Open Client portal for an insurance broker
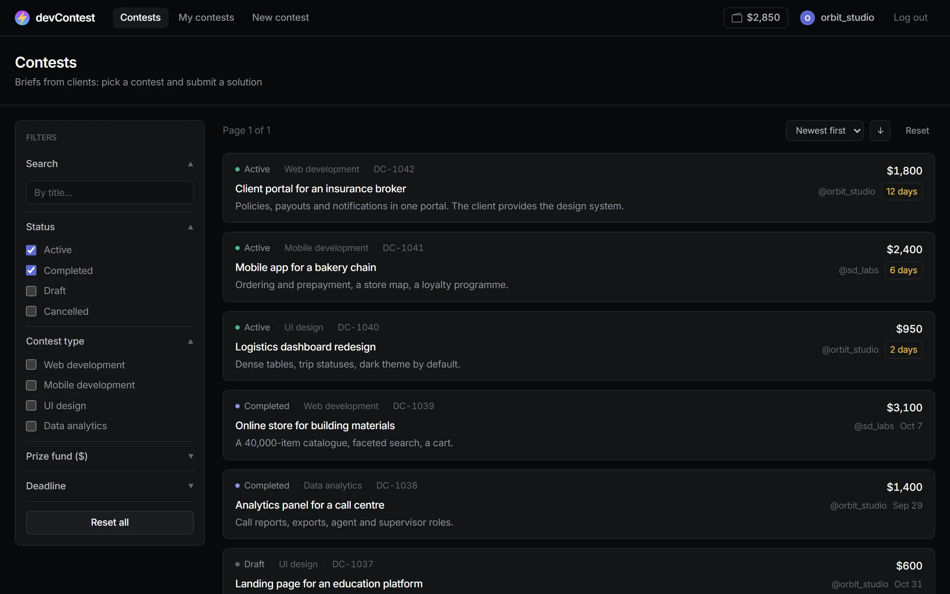Viewport: 950px width, 594px height. coord(321,189)
